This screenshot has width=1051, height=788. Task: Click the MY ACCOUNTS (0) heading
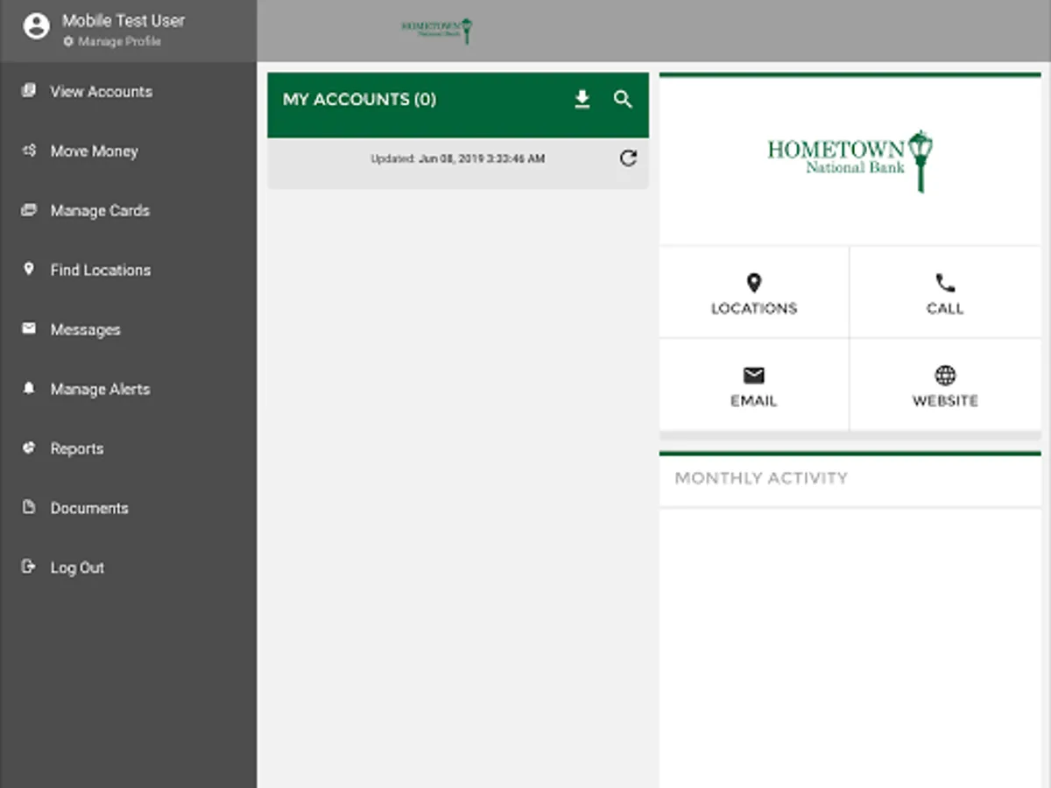click(x=359, y=100)
